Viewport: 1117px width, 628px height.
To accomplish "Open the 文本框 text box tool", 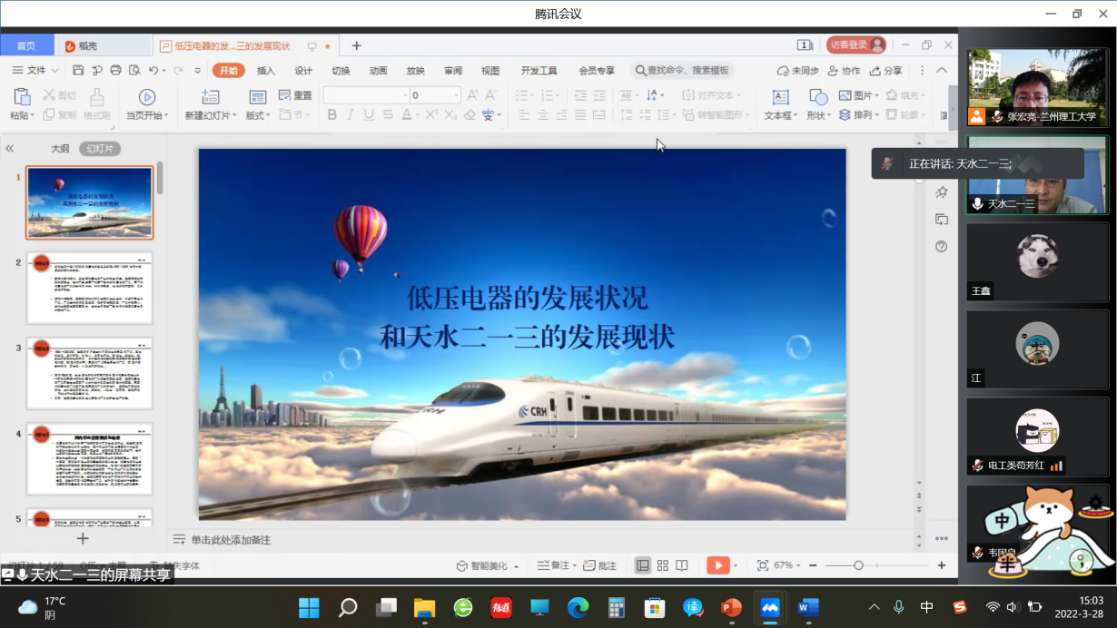I will coord(779,98).
